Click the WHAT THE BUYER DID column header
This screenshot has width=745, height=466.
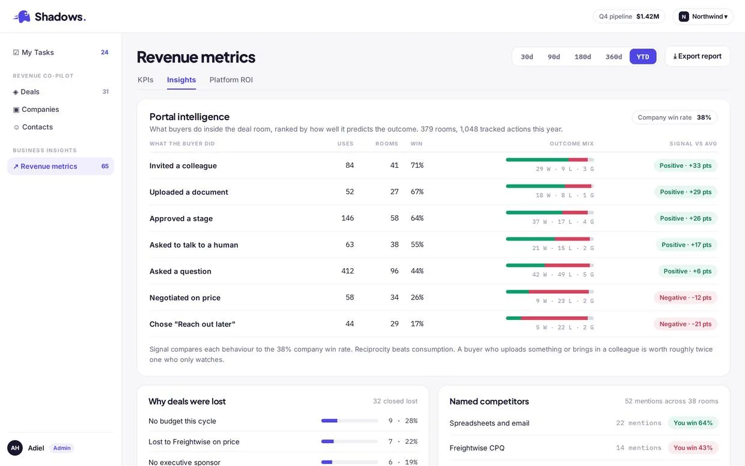click(x=182, y=144)
